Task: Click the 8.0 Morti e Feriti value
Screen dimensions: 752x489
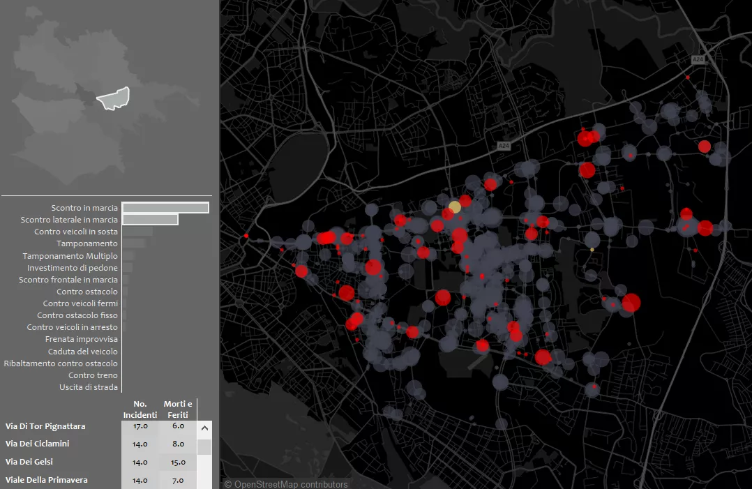Action: (178, 444)
